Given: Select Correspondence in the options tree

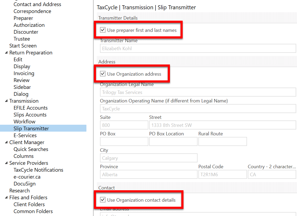Looking at the screenshot, I should pyautogui.click(x=32, y=11).
